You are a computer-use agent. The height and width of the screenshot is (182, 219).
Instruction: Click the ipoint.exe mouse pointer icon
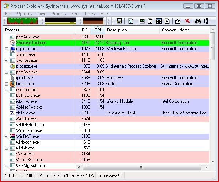pyautogui.click(x=12, y=78)
